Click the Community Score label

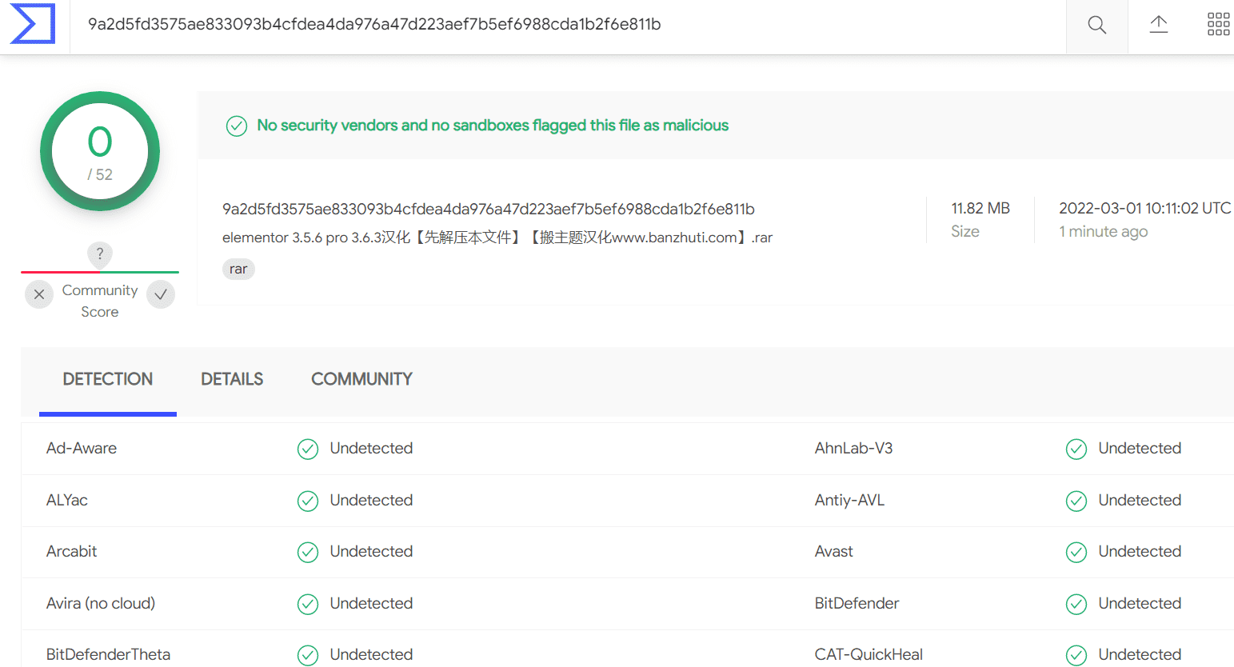pyautogui.click(x=100, y=302)
